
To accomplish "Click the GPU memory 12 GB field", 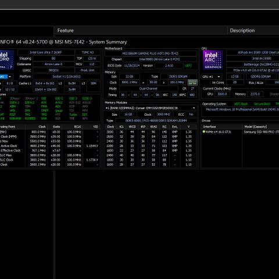I will (x=235, y=77).
